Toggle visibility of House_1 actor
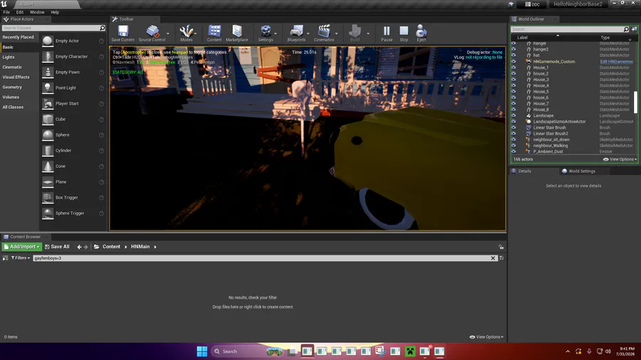 (x=514, y=68)
